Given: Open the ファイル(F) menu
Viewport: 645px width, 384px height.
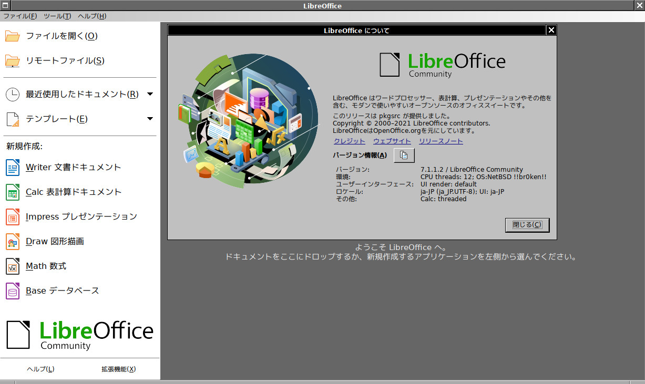Looking at the screenshot, I should coord(20,16).
